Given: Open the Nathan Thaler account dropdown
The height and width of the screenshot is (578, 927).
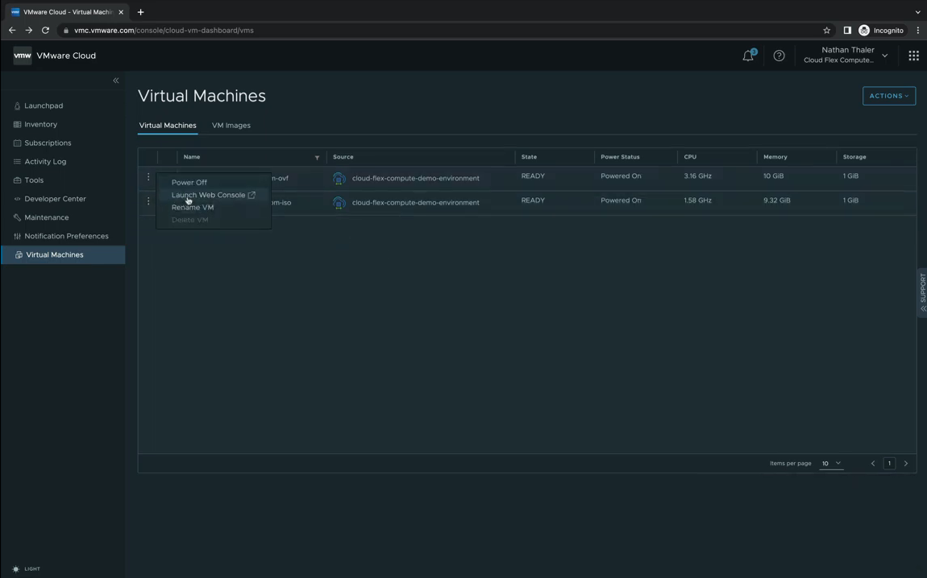Looking at the screenshot, I should tap(846, 55).
